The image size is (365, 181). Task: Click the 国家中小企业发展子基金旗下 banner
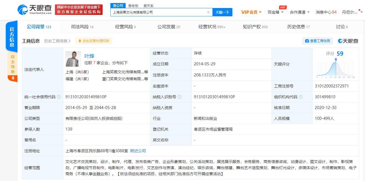pyautogui.click(x=79, y=10)
